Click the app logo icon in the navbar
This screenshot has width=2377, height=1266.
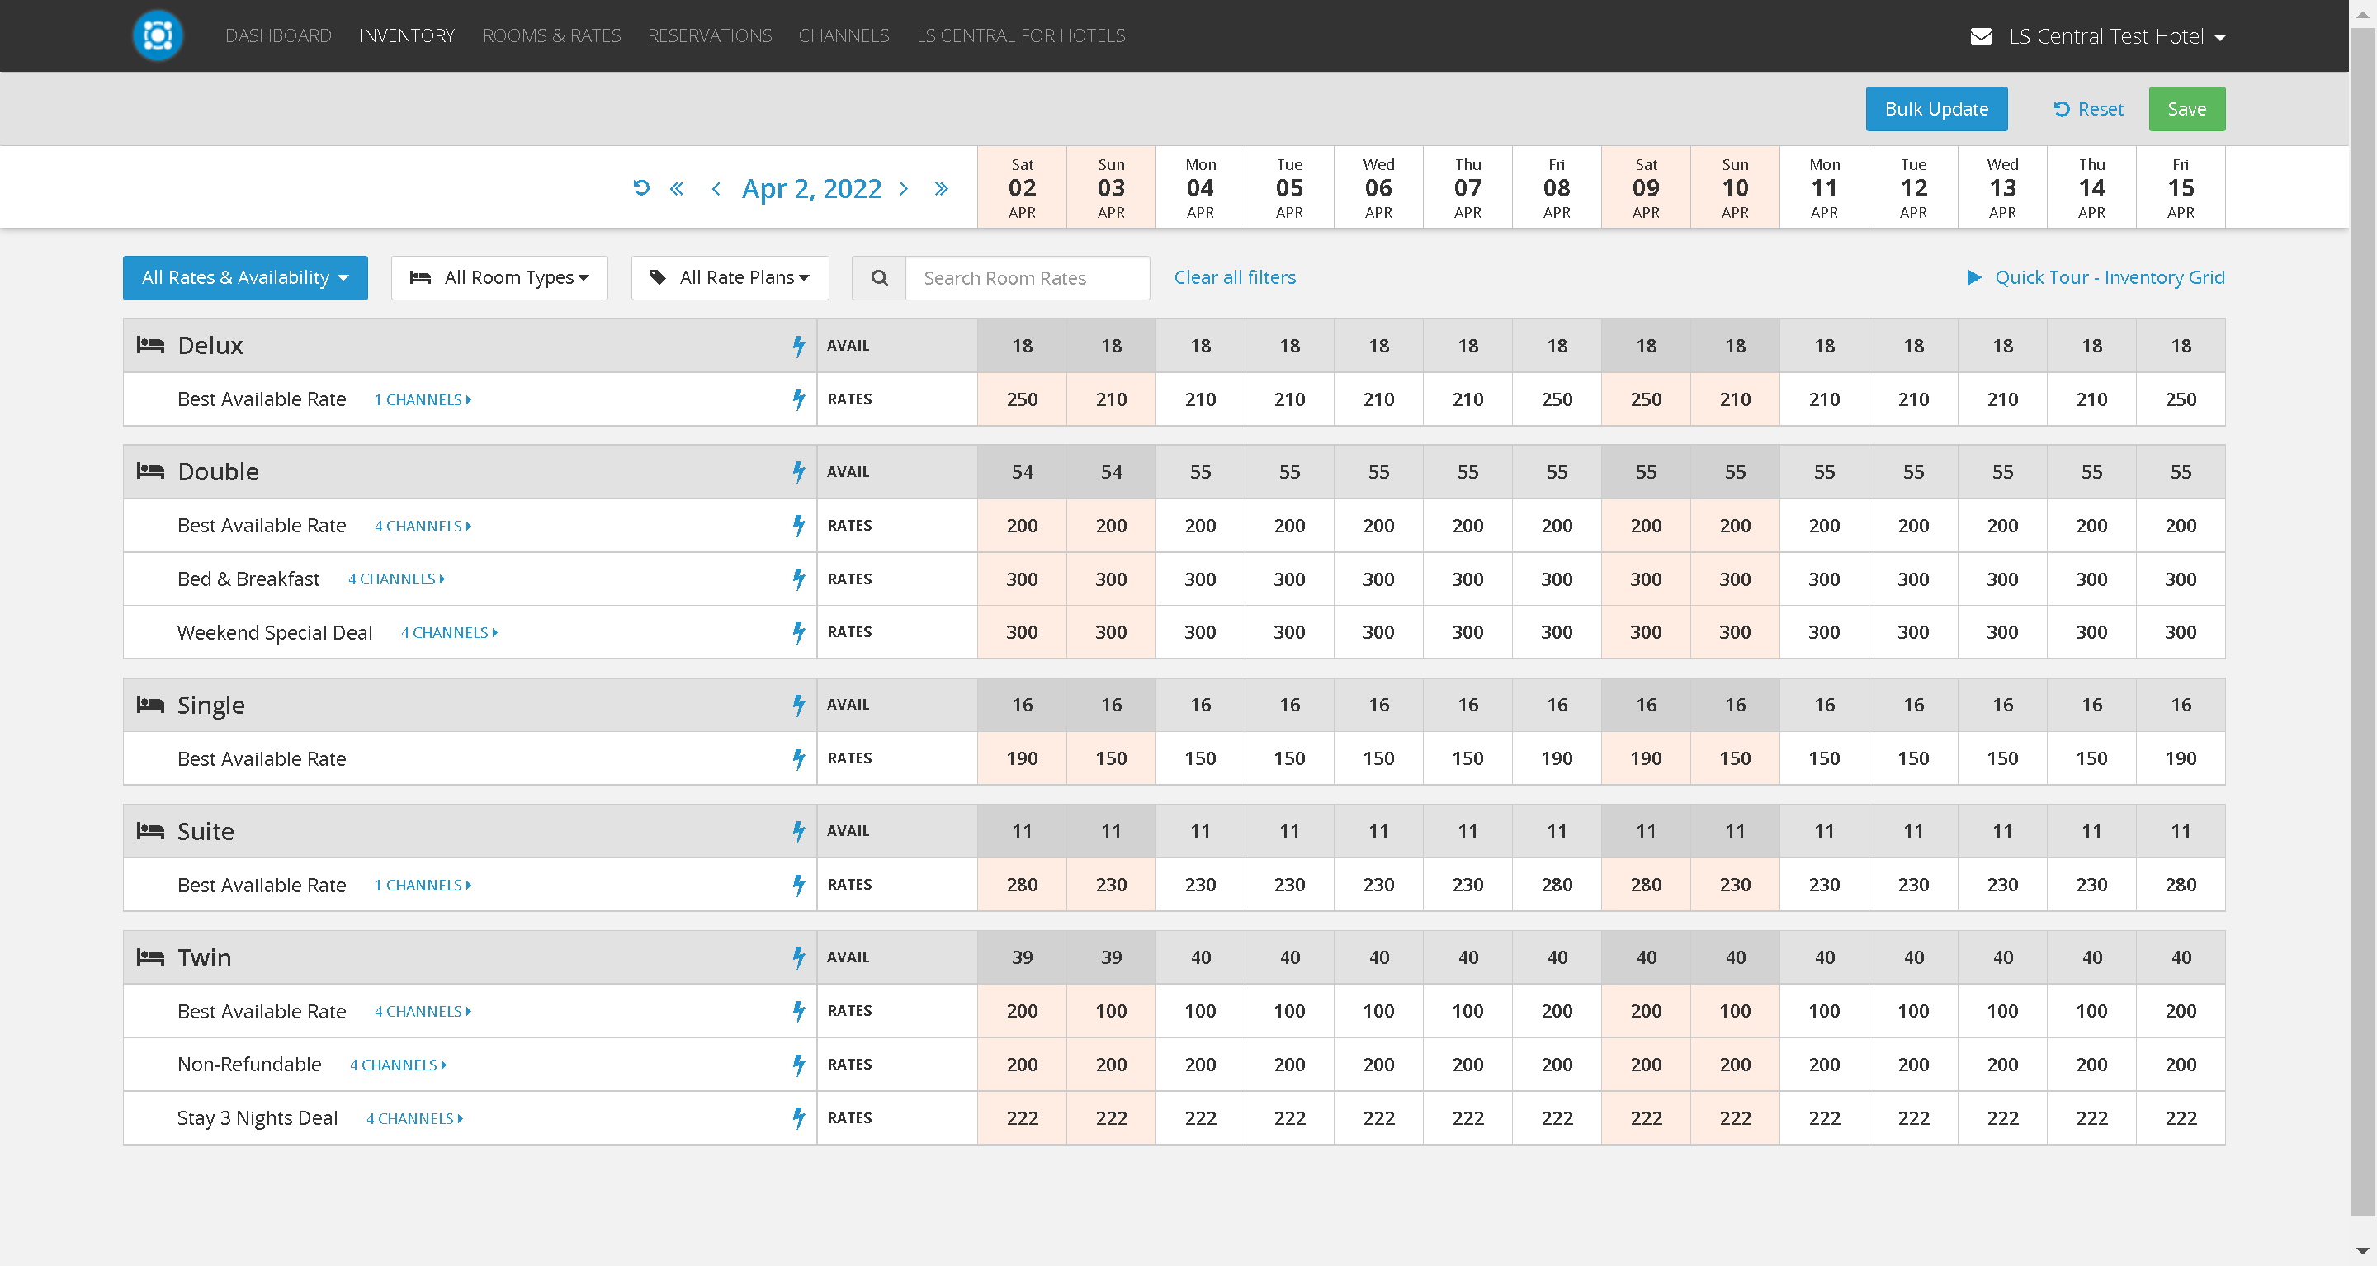158,36
